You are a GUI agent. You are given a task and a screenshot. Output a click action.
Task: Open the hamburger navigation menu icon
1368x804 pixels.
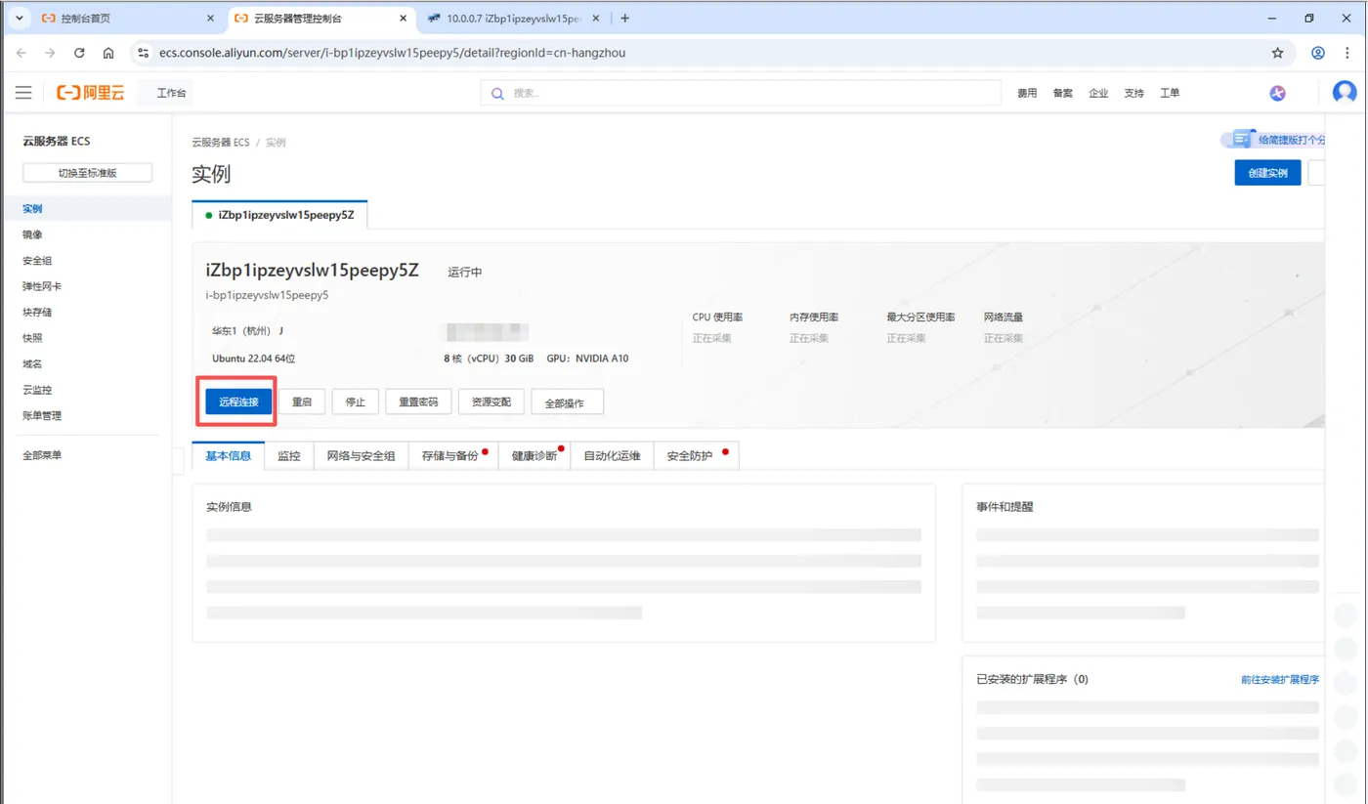23,93
